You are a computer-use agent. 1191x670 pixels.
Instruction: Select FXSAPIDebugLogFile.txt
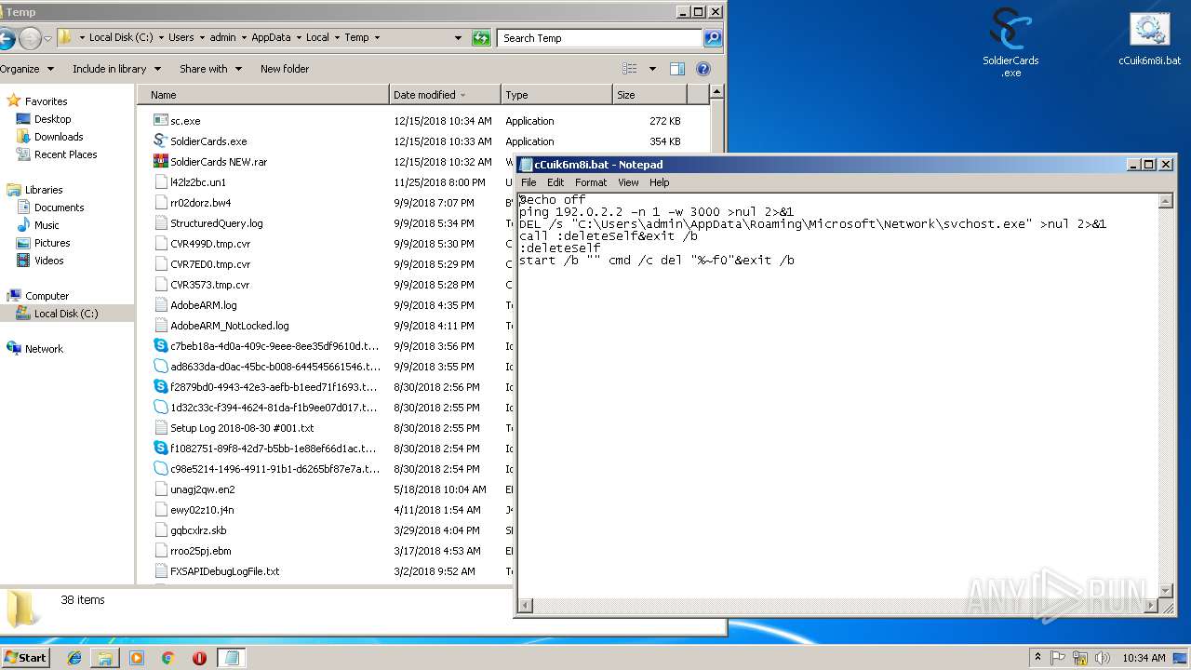pos(224,571)
